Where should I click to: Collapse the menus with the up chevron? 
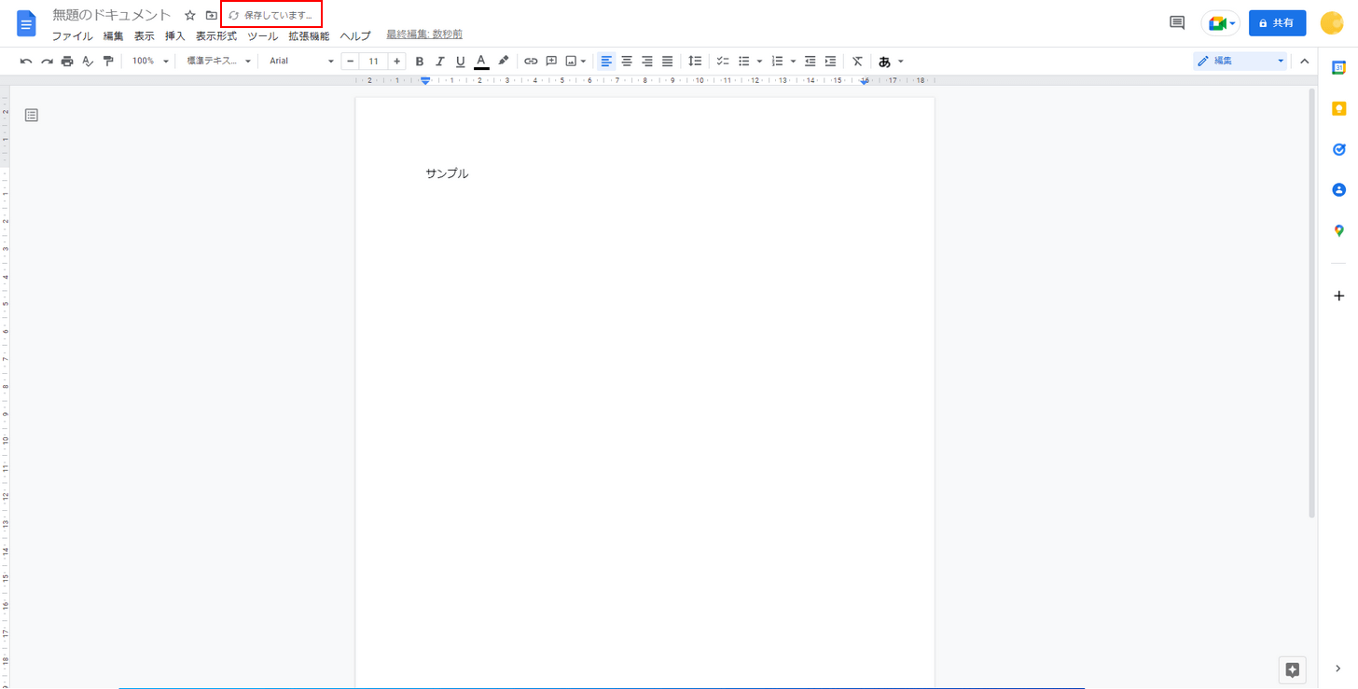1305,62
